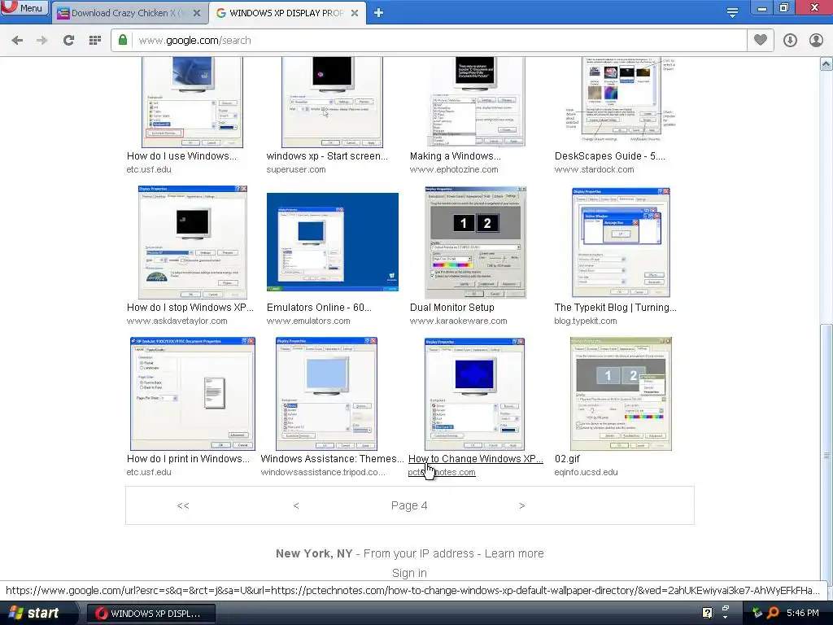Open 'Windows Assistance: Themes...' thumbnail
This screenshot has width=833, height=625.
[327, 394]
